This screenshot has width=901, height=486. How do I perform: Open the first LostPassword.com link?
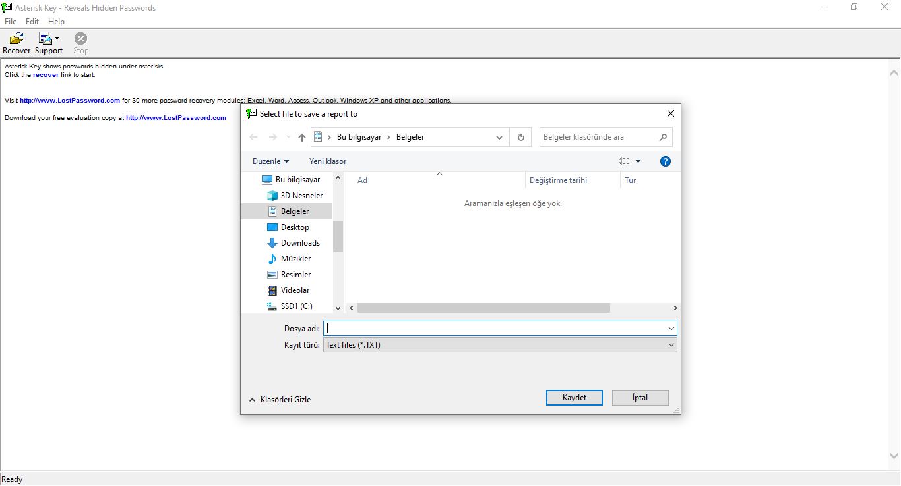(x=70, y=101)
